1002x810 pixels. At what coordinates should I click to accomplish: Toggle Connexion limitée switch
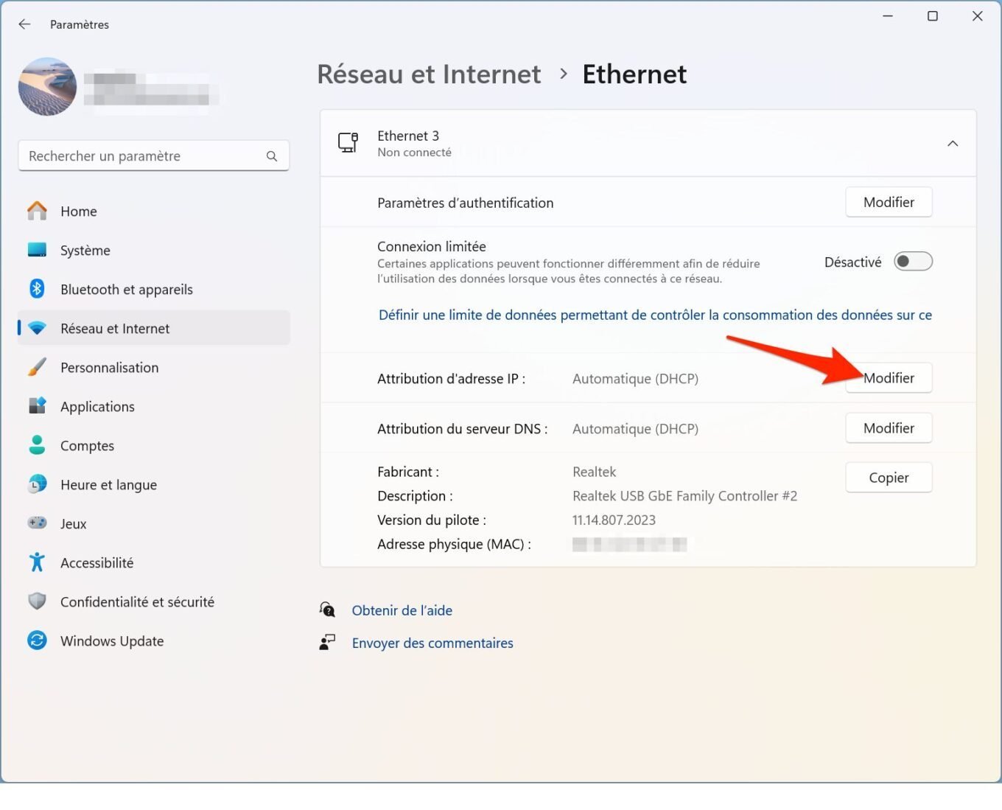(x=913, y=262)
